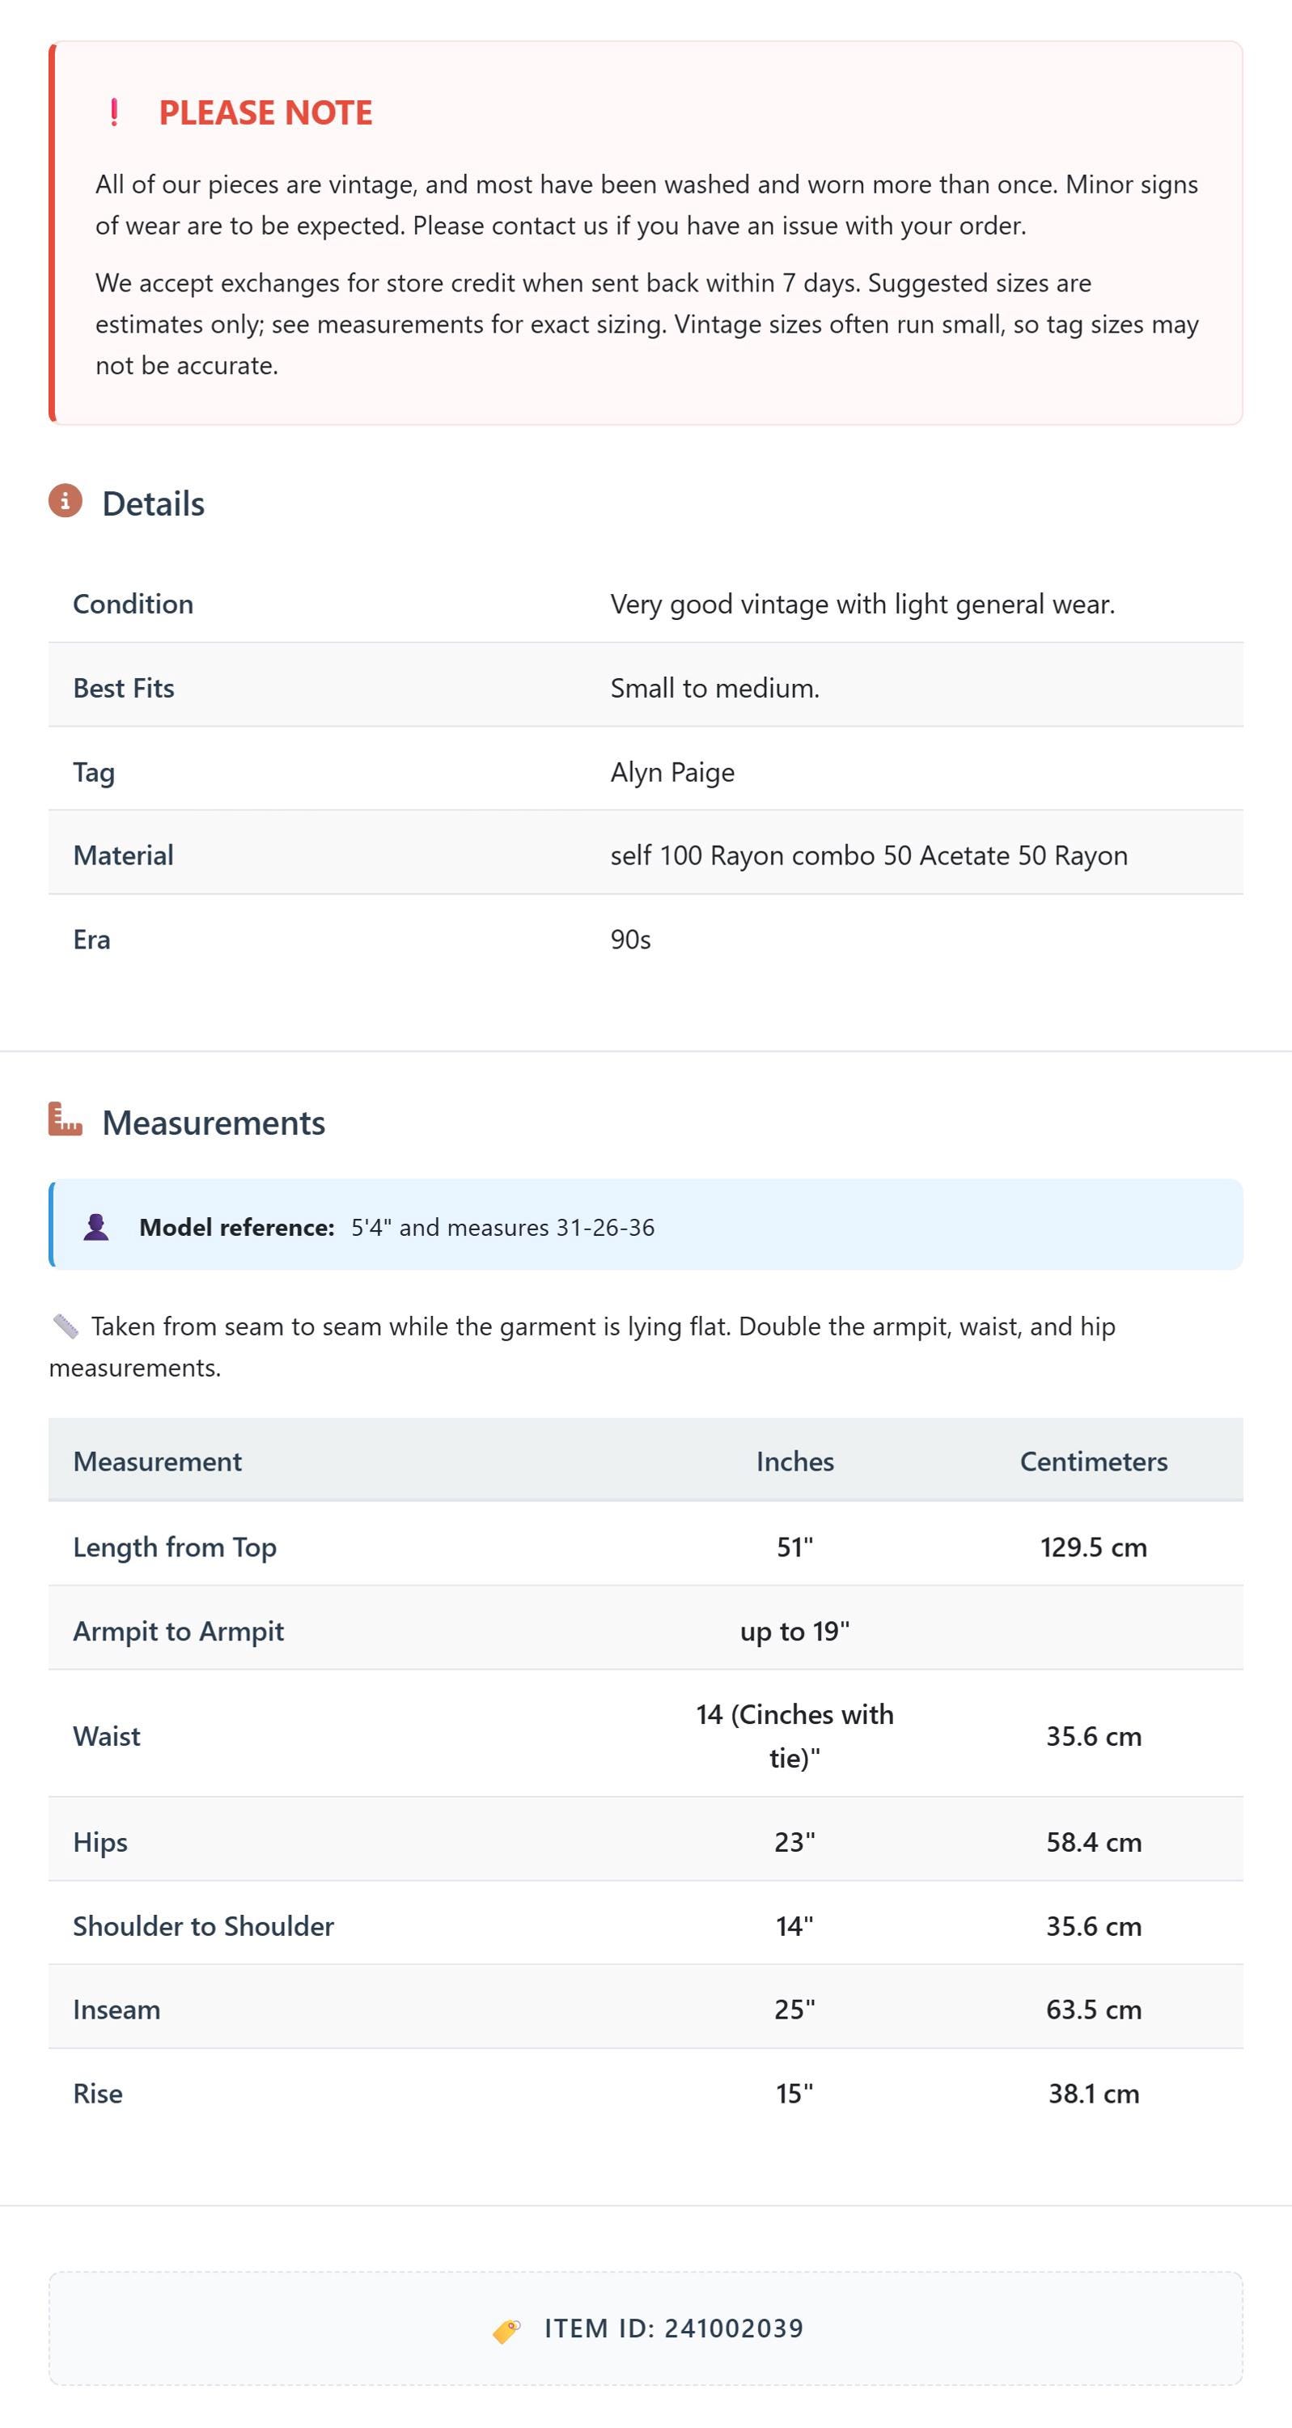The height and width of the screenshot is (2428, 1292).
Task: Click the Rise row label
Action: (98, 2092)
